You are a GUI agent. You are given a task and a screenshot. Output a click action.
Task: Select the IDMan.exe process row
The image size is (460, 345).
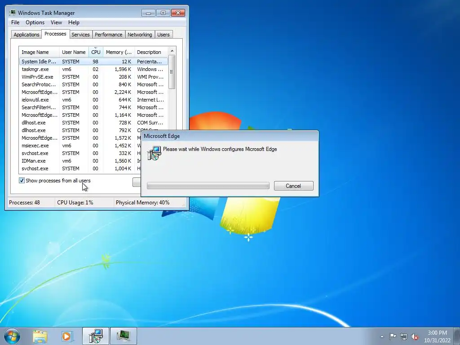[80, 161]
